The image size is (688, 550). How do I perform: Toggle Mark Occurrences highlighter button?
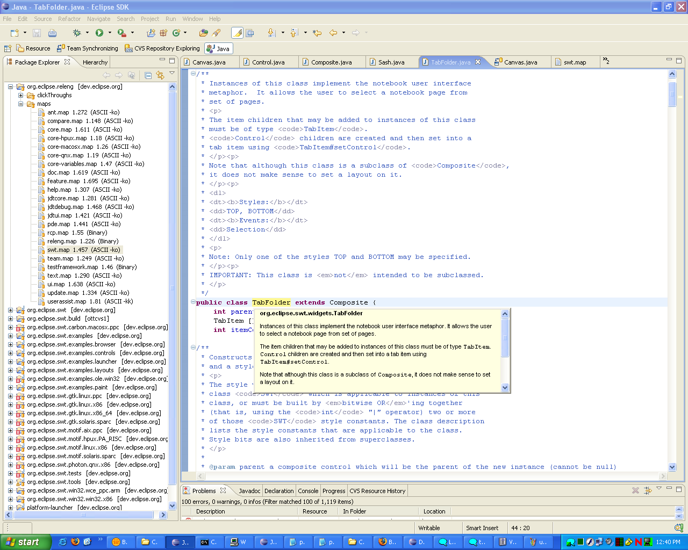point(237,33)
